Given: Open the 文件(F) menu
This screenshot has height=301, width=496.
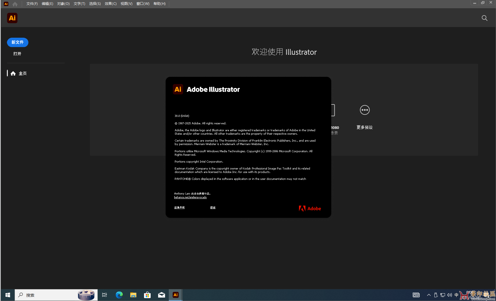Looking at the screenshot, I should (32, 4).
